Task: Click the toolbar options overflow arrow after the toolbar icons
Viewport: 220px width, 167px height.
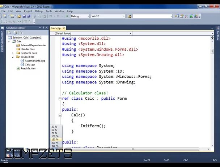Action: (200, 17)
